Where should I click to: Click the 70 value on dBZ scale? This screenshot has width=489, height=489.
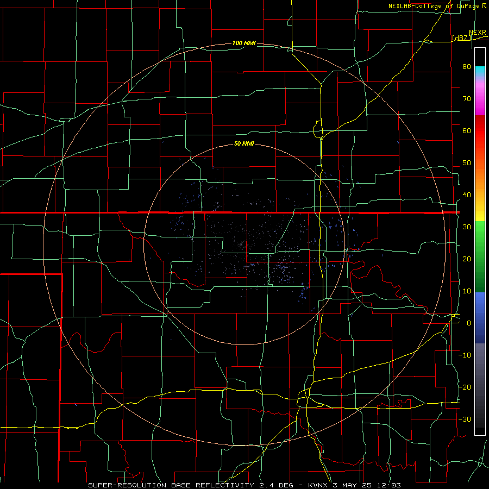(467, 99)
